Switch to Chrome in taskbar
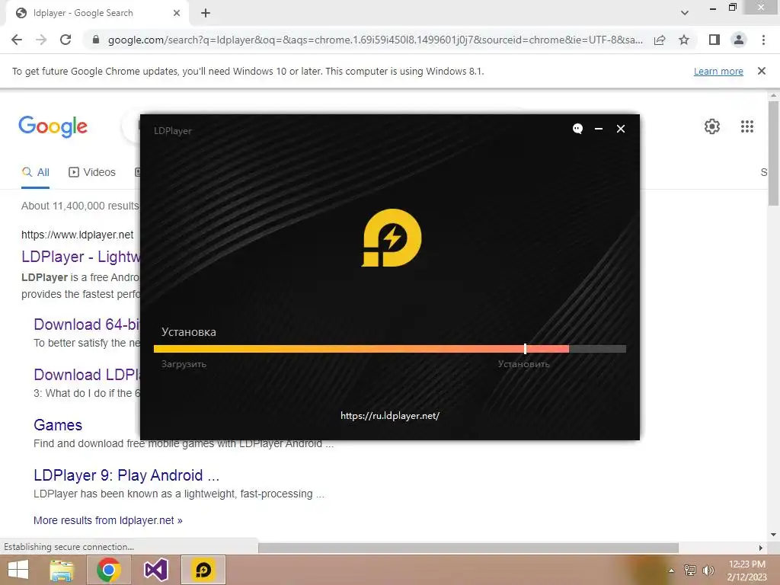This screenshot has width=780, height=585. point(109,570)
